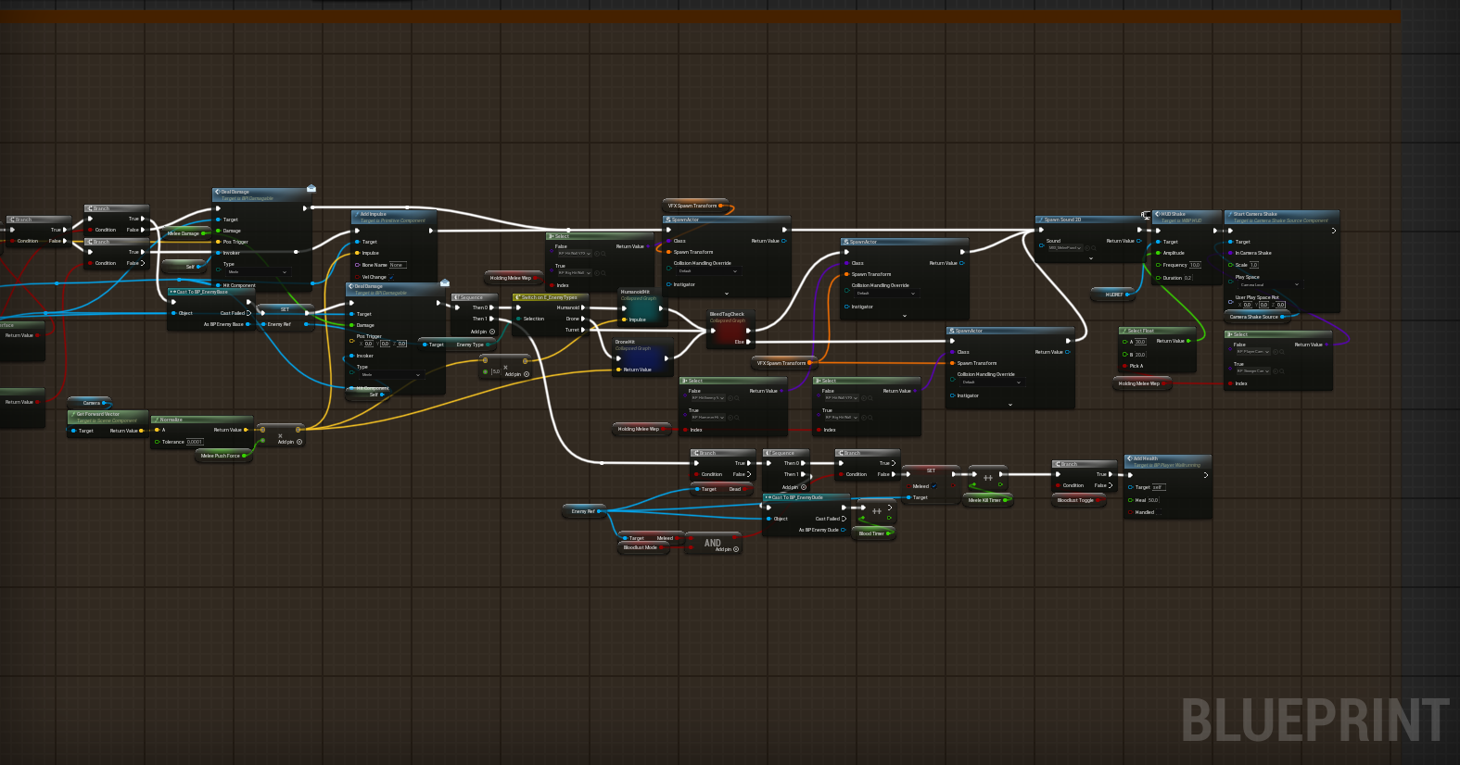Screen dimensions: 1460x765
Task: Open Type dropdown on upper Deal Damage node
Action: coord(258,272)
